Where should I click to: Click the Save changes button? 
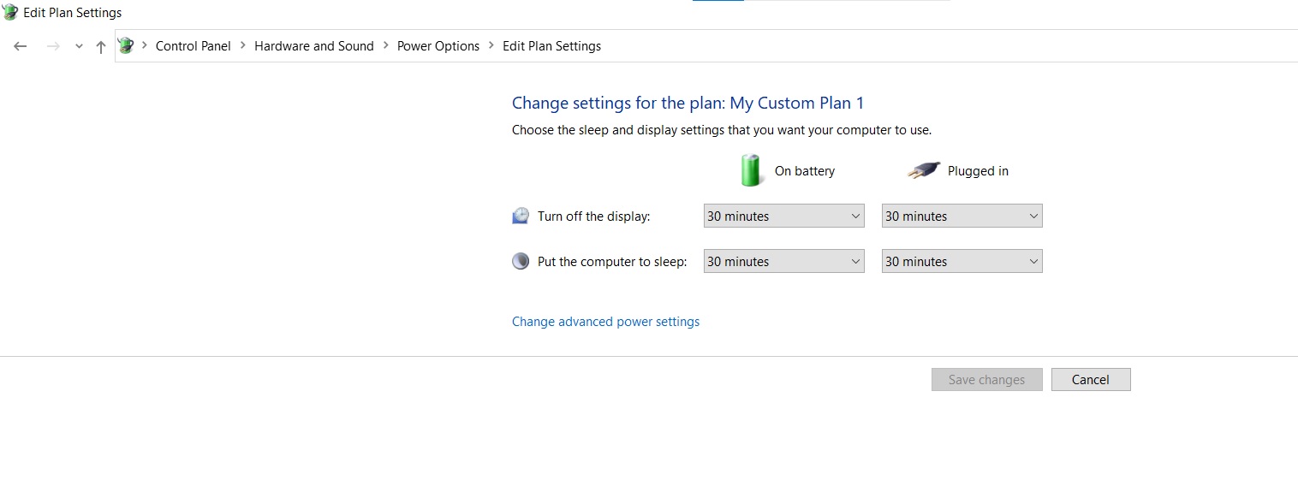pos(986,380)
